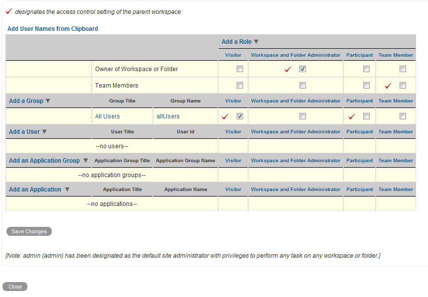
Task: Open the Add a Role dropdown arrow
Action: coord(256,42)
